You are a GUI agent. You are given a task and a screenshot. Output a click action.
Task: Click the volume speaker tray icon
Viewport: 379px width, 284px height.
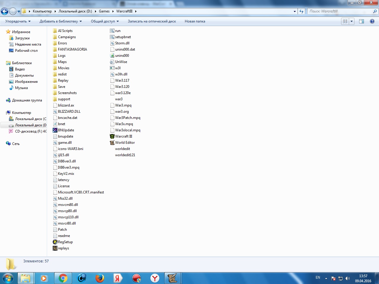(348, 278)
